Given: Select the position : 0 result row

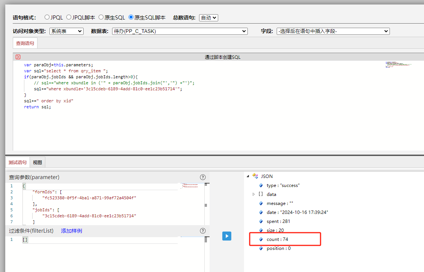Looking at the screenshot, I should [x=279, y=248].
